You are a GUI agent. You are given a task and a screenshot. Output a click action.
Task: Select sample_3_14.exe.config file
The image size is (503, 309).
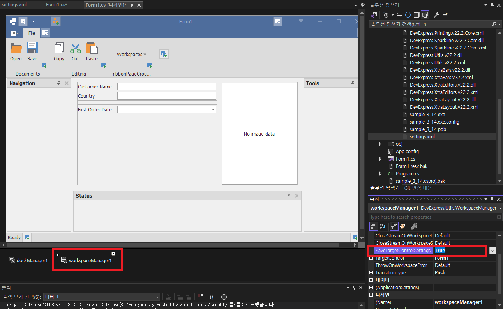tap(434, 122)
